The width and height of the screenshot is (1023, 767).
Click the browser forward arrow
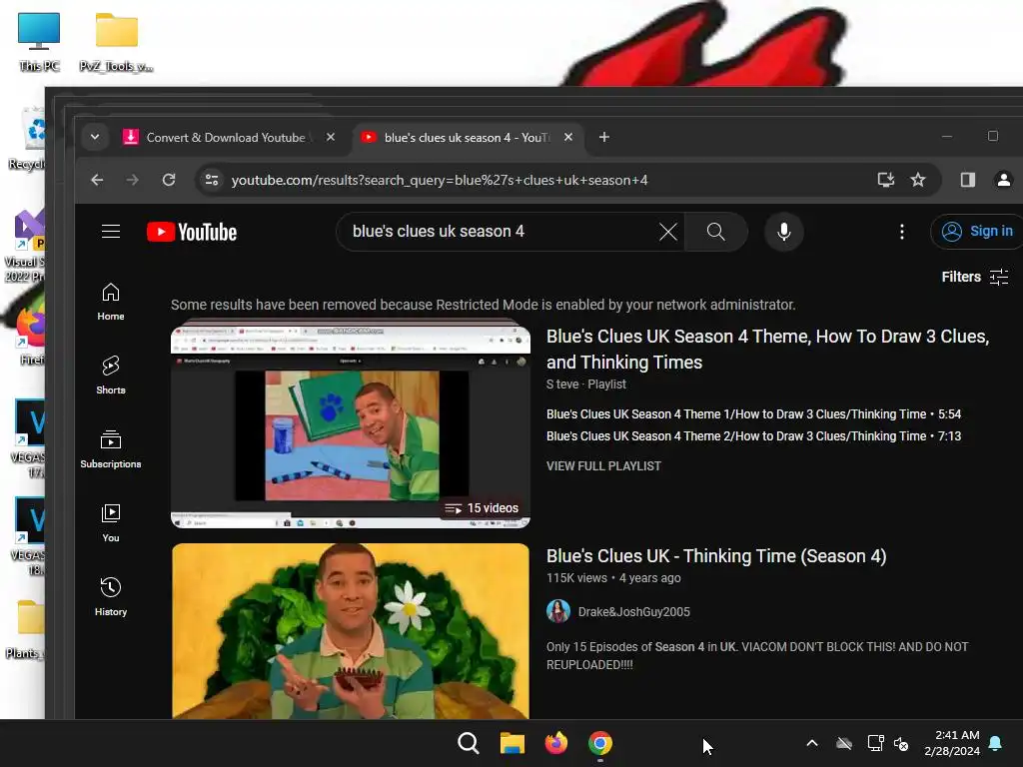pyautogui.click(x=133, y=180)
